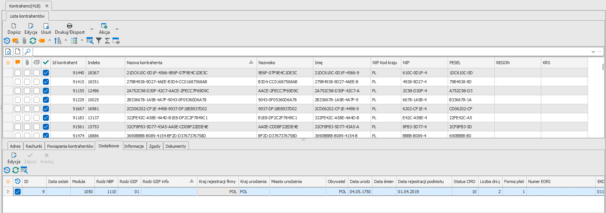Click the Usuń delete icon

46,26
